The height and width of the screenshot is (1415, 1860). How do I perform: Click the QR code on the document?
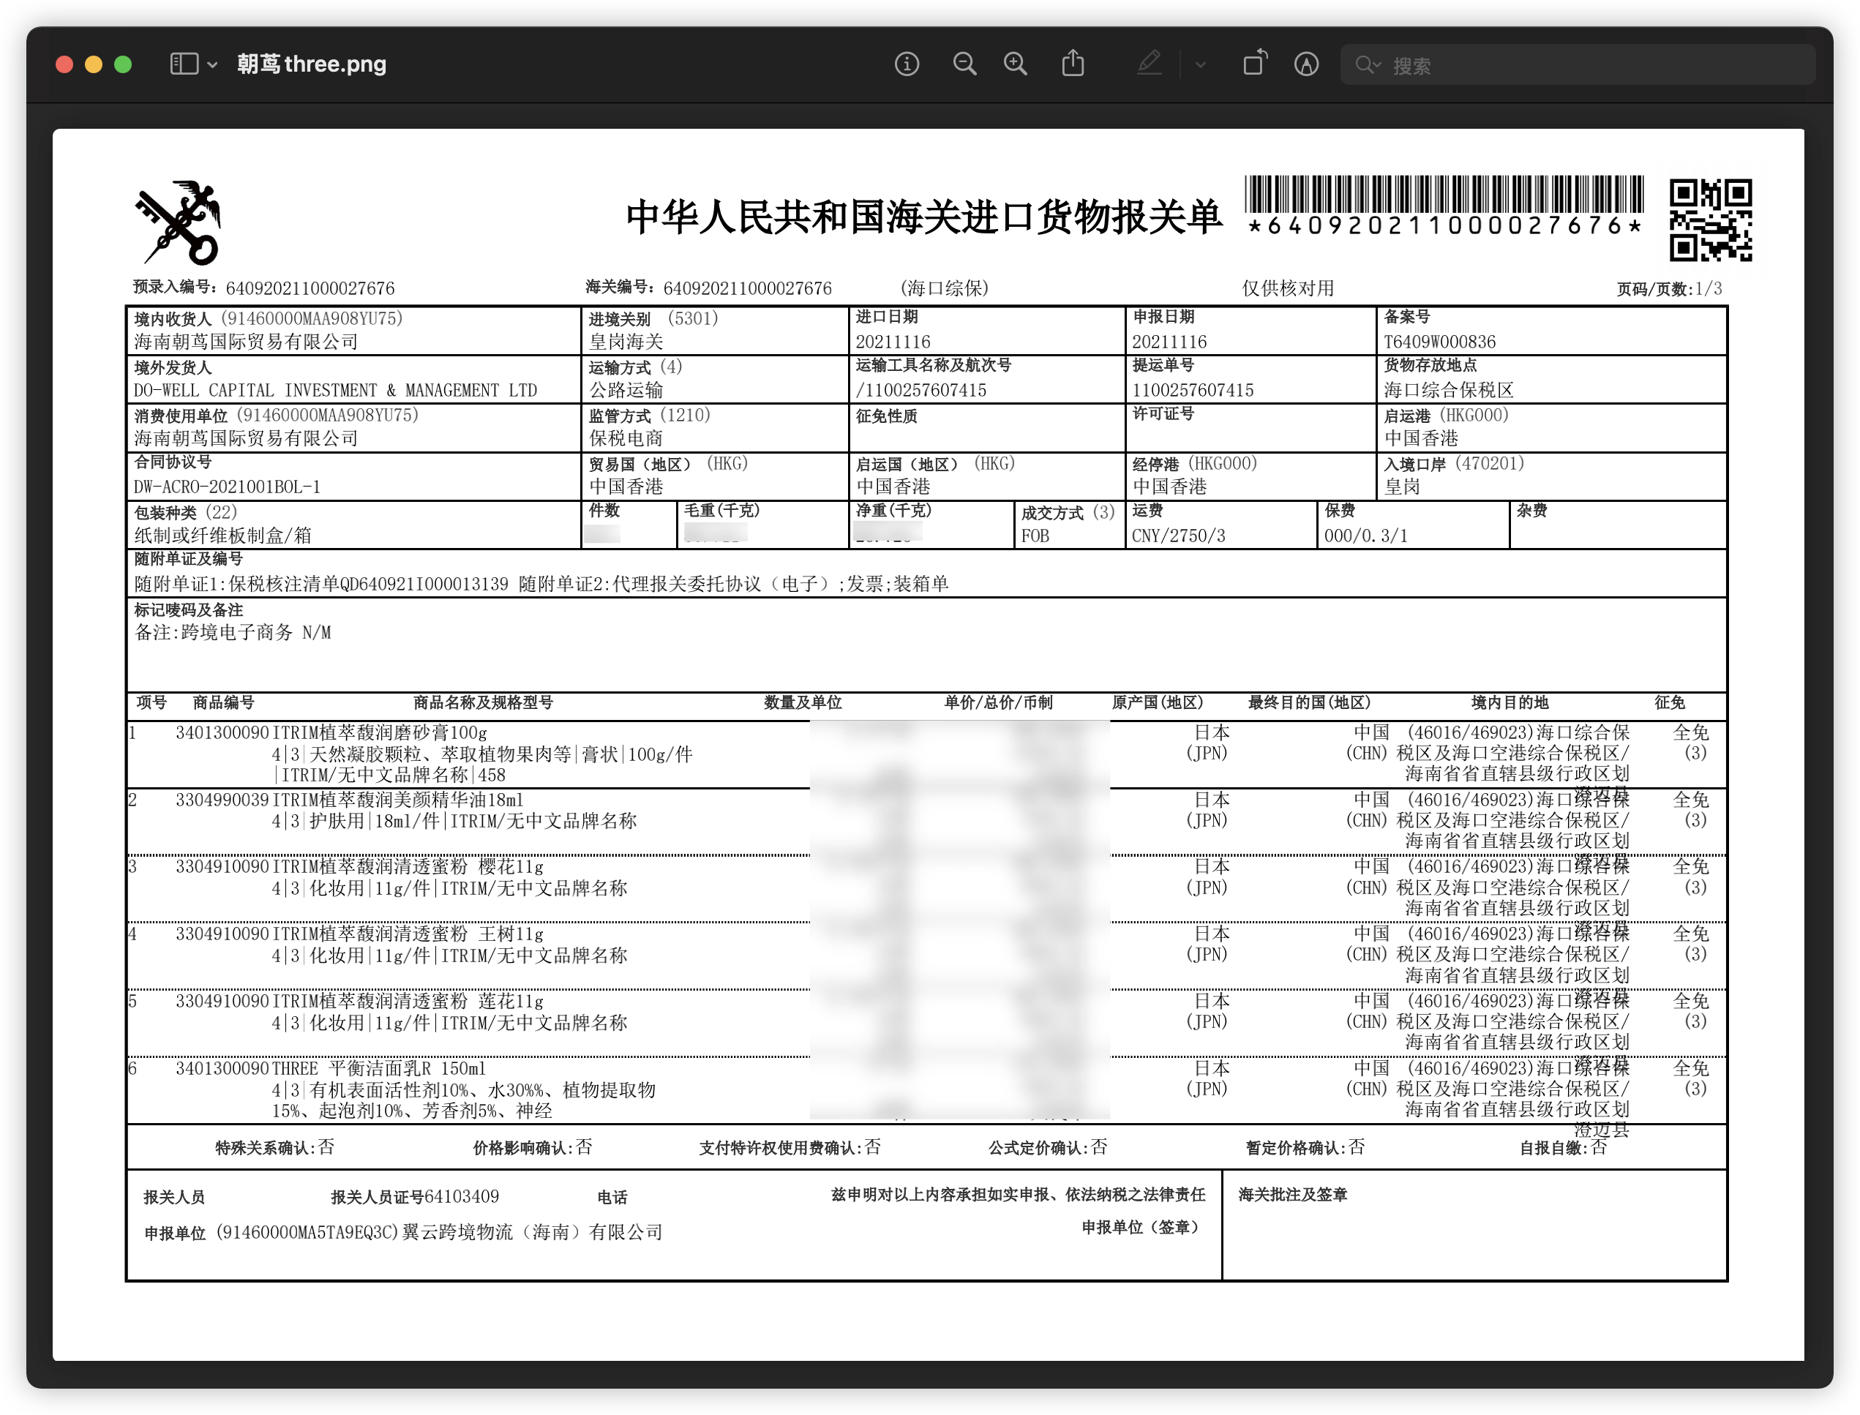[1710, 219]
